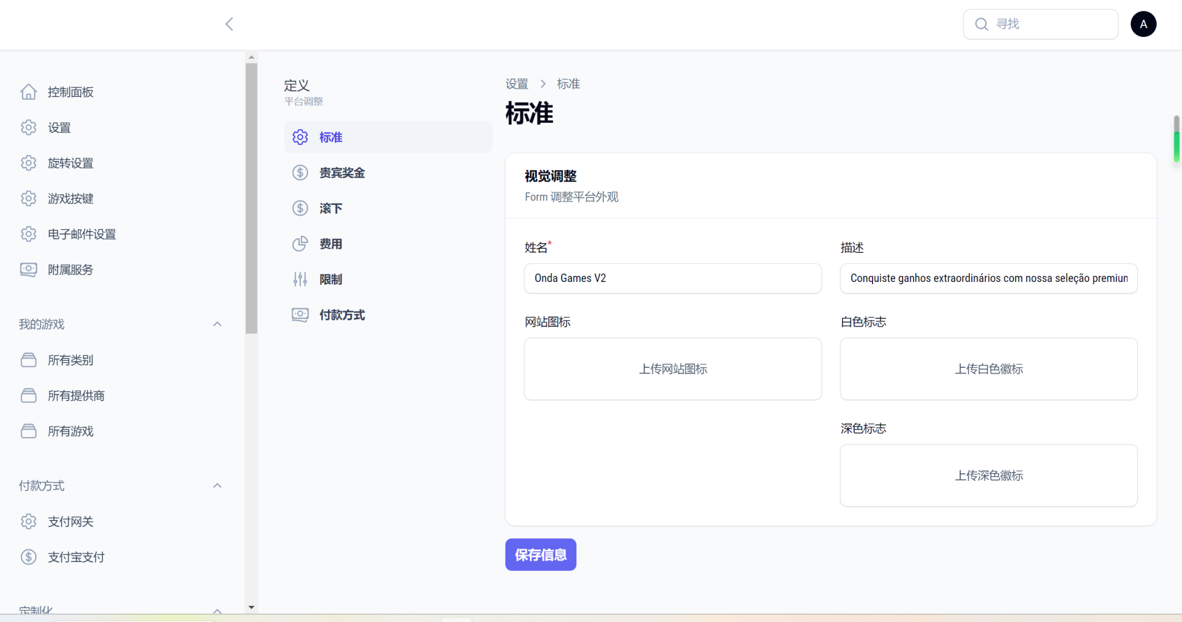Image resolution: width=1182 pixels, height=622 pixels.
Task: Open the 滚下 settings menu item
Action: (x=331, y=209)
